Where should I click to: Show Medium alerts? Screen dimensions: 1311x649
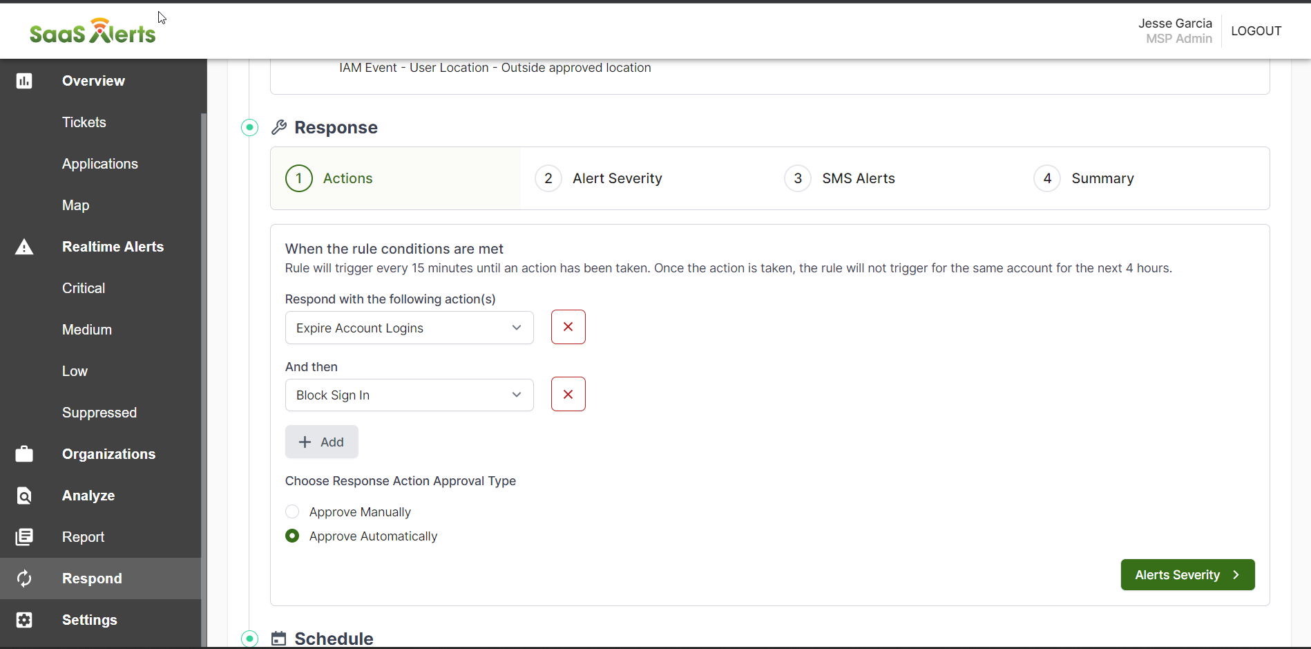(x=87, y=330)
